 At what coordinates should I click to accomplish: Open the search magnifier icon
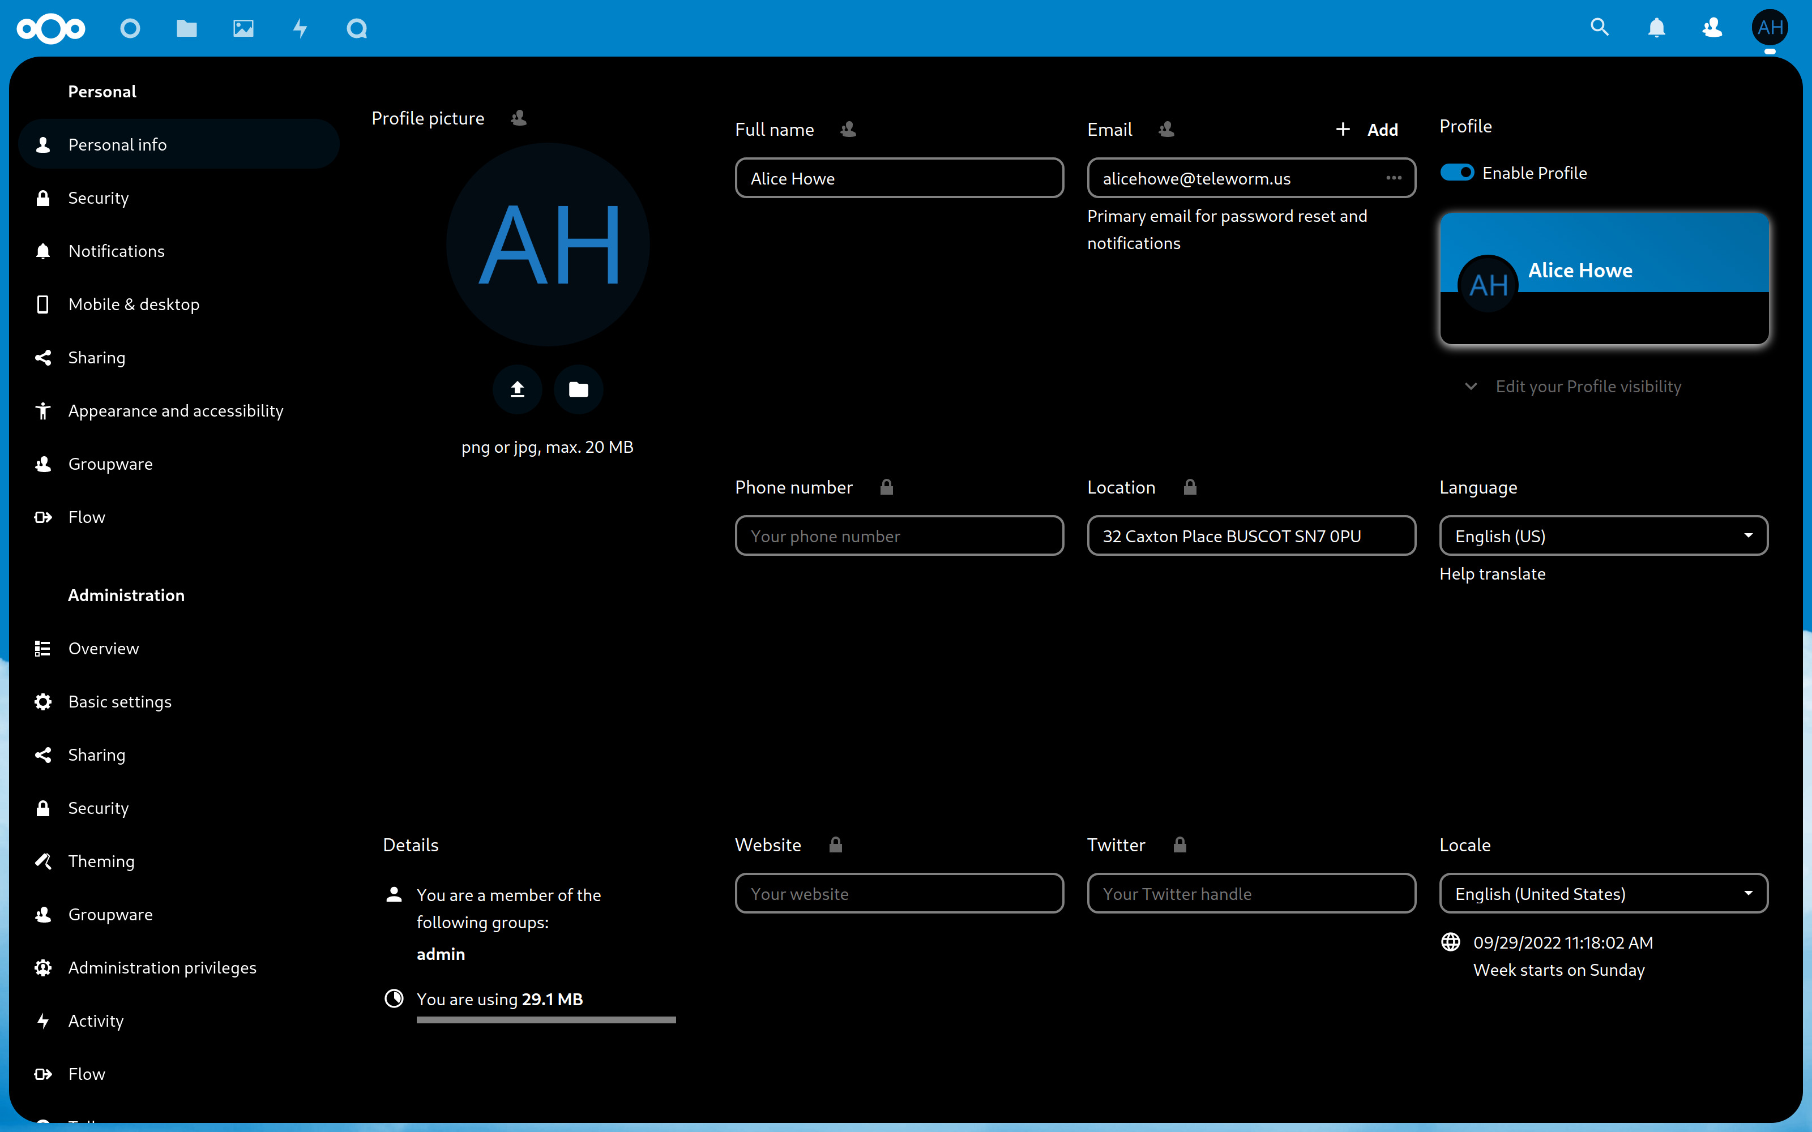[x=1599, y=28]
